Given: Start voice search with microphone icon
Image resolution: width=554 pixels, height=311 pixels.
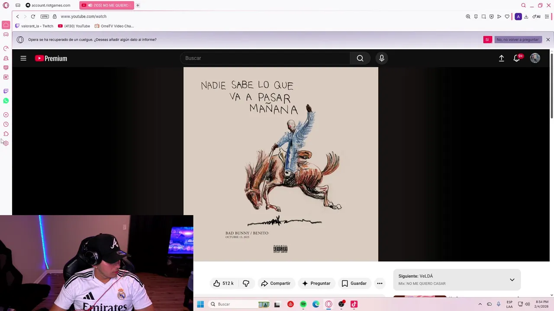Looking at the screenshot, I should (382, 58).
